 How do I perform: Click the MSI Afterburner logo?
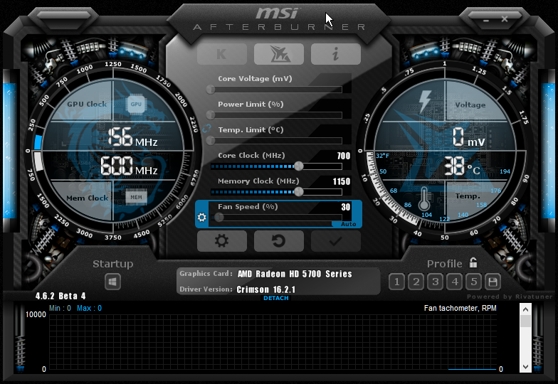click(279, 19)
